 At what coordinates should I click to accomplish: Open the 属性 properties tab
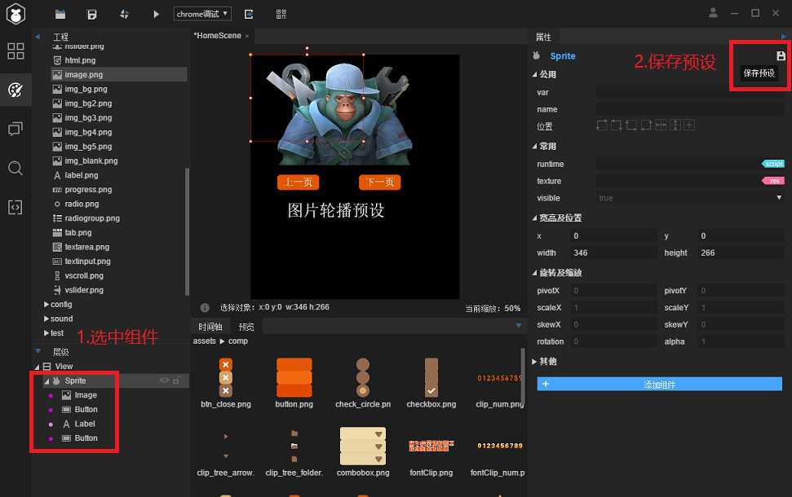(543, 37)
